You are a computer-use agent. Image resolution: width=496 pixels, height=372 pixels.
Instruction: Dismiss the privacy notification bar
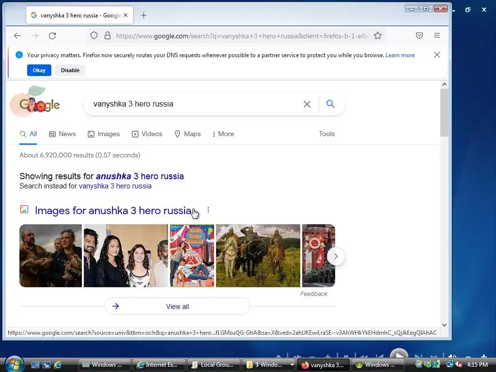437,55
